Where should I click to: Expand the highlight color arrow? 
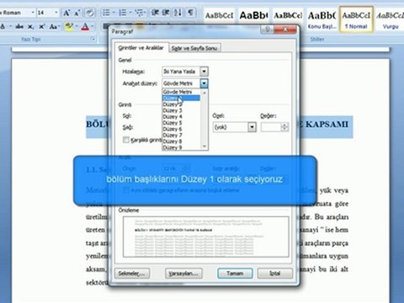pyautogui.click(x=77, y=27)
